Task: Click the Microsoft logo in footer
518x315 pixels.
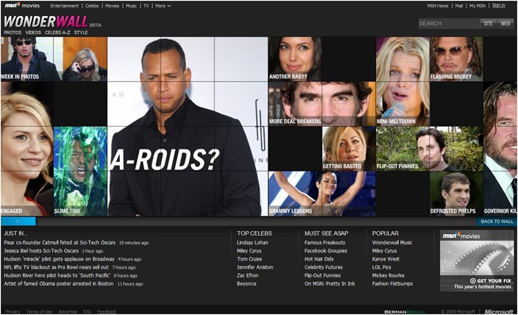Action: point(499,311)
